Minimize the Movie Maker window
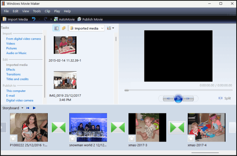The width and height of the screenshot is (237, 156). click(210, 3)
